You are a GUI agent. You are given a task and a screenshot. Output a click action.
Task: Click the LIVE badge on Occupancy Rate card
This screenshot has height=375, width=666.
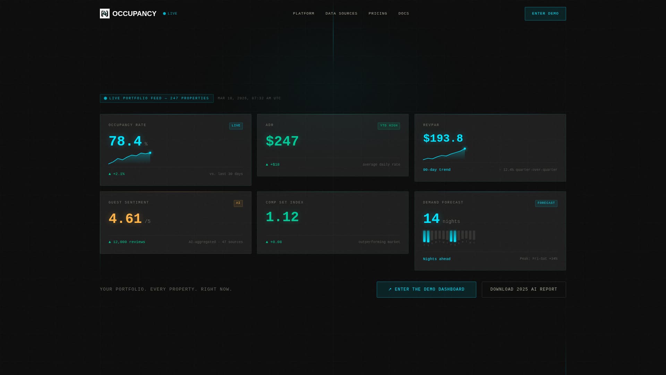[x=236, y=126]
